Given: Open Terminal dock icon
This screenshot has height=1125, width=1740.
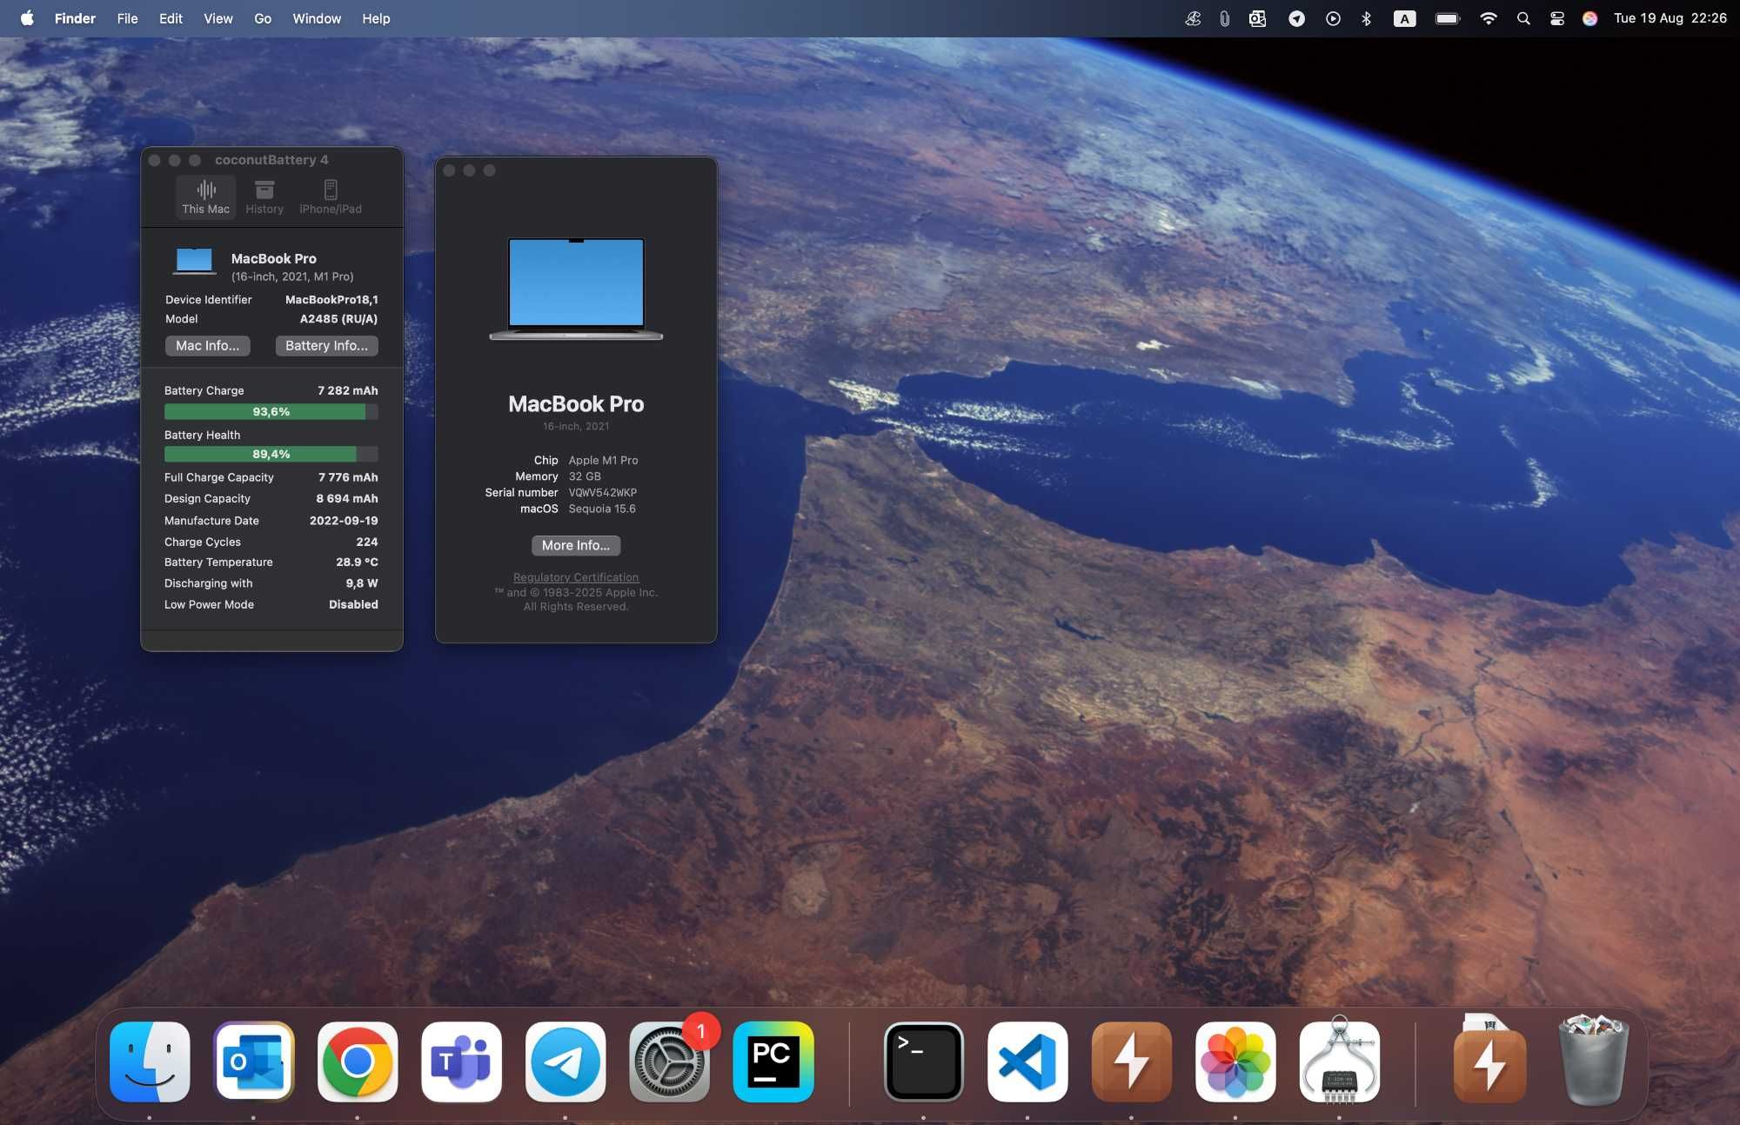Looking at the screenshot, I should [x=923, y=1062].
